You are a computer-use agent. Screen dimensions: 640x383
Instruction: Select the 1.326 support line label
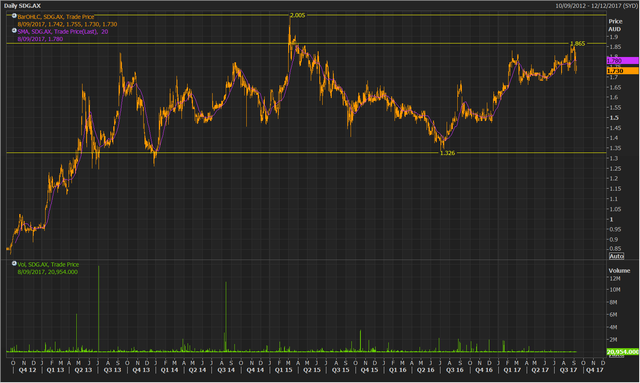[x=447, y=153]
